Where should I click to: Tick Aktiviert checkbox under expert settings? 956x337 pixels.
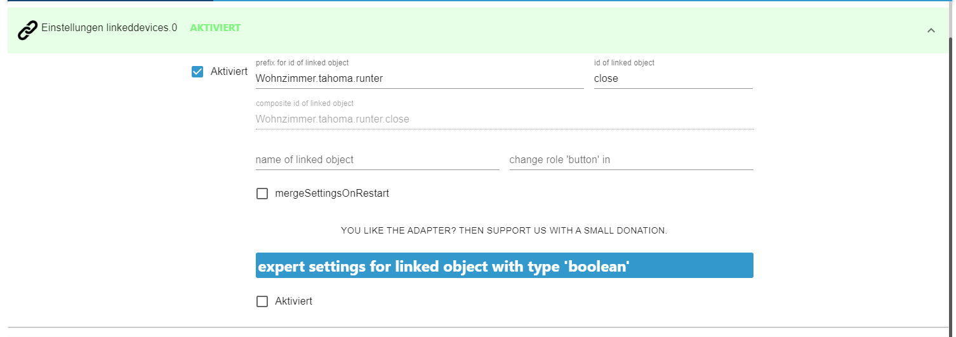[262, 301]
